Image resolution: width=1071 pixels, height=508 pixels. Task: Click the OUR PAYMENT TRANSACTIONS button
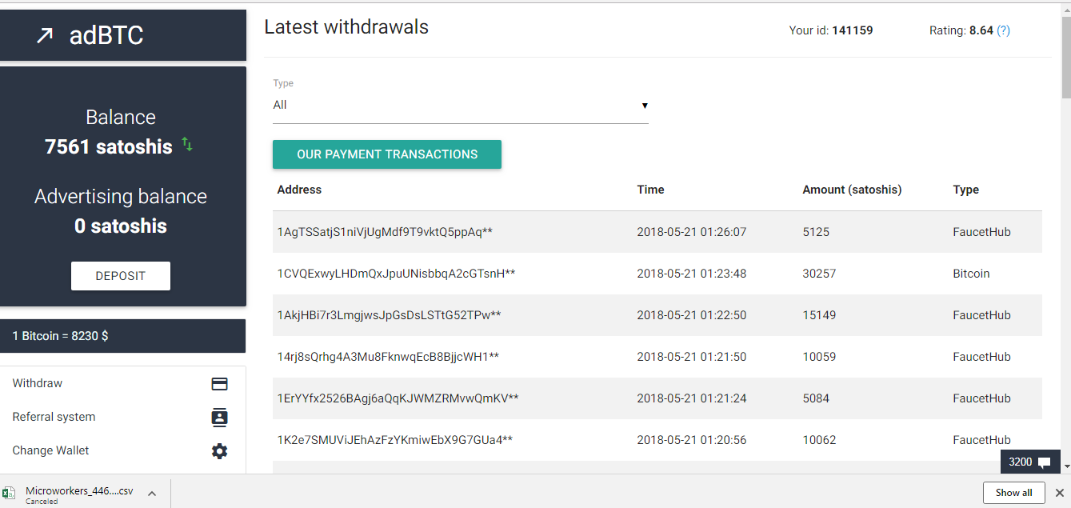click(x=387, y=154)
